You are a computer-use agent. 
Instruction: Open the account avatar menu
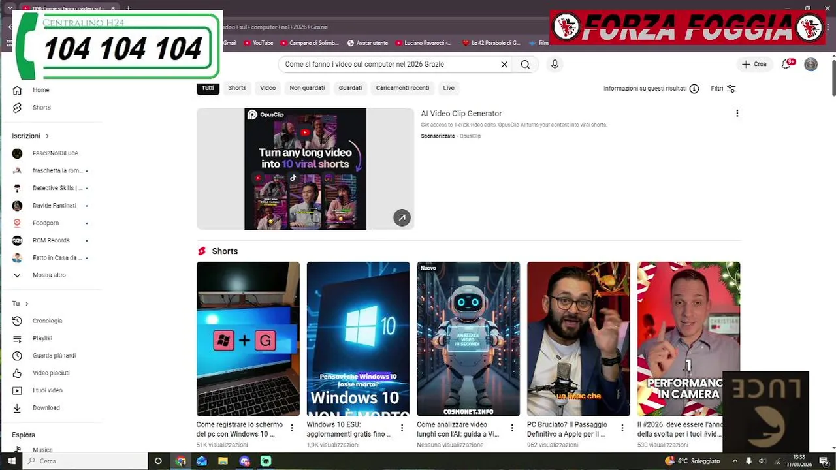point(811,64)
